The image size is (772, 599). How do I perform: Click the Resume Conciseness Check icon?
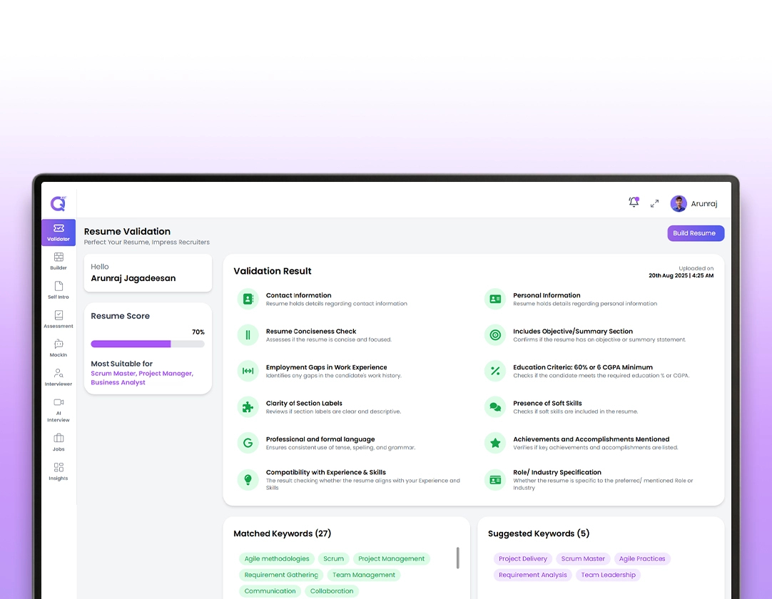248,334
